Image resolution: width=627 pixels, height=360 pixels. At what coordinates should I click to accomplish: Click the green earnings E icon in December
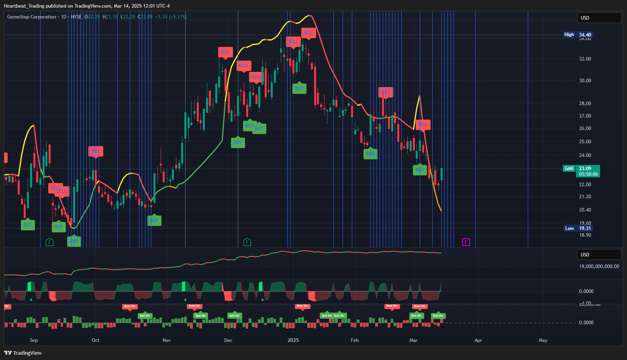(x=247, y=242)
